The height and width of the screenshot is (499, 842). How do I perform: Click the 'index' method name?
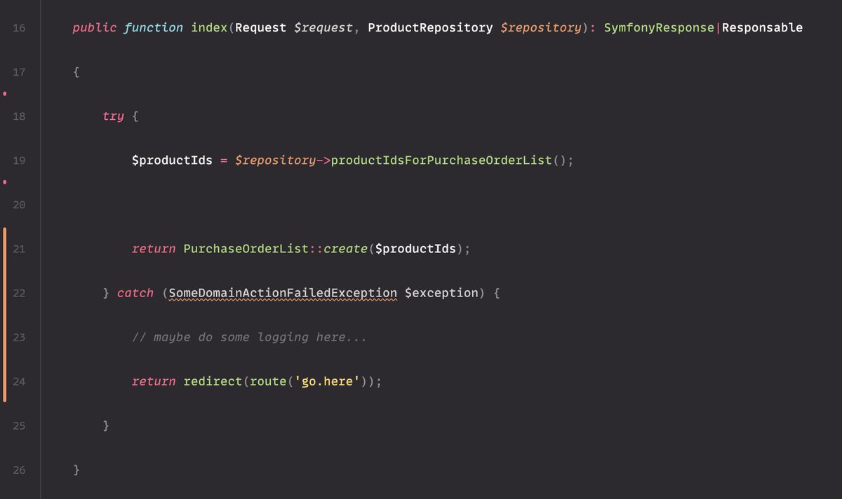coord(209,28)
